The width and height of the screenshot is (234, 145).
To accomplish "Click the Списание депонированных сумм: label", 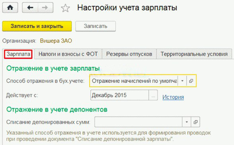I will (x=48, y=122).
